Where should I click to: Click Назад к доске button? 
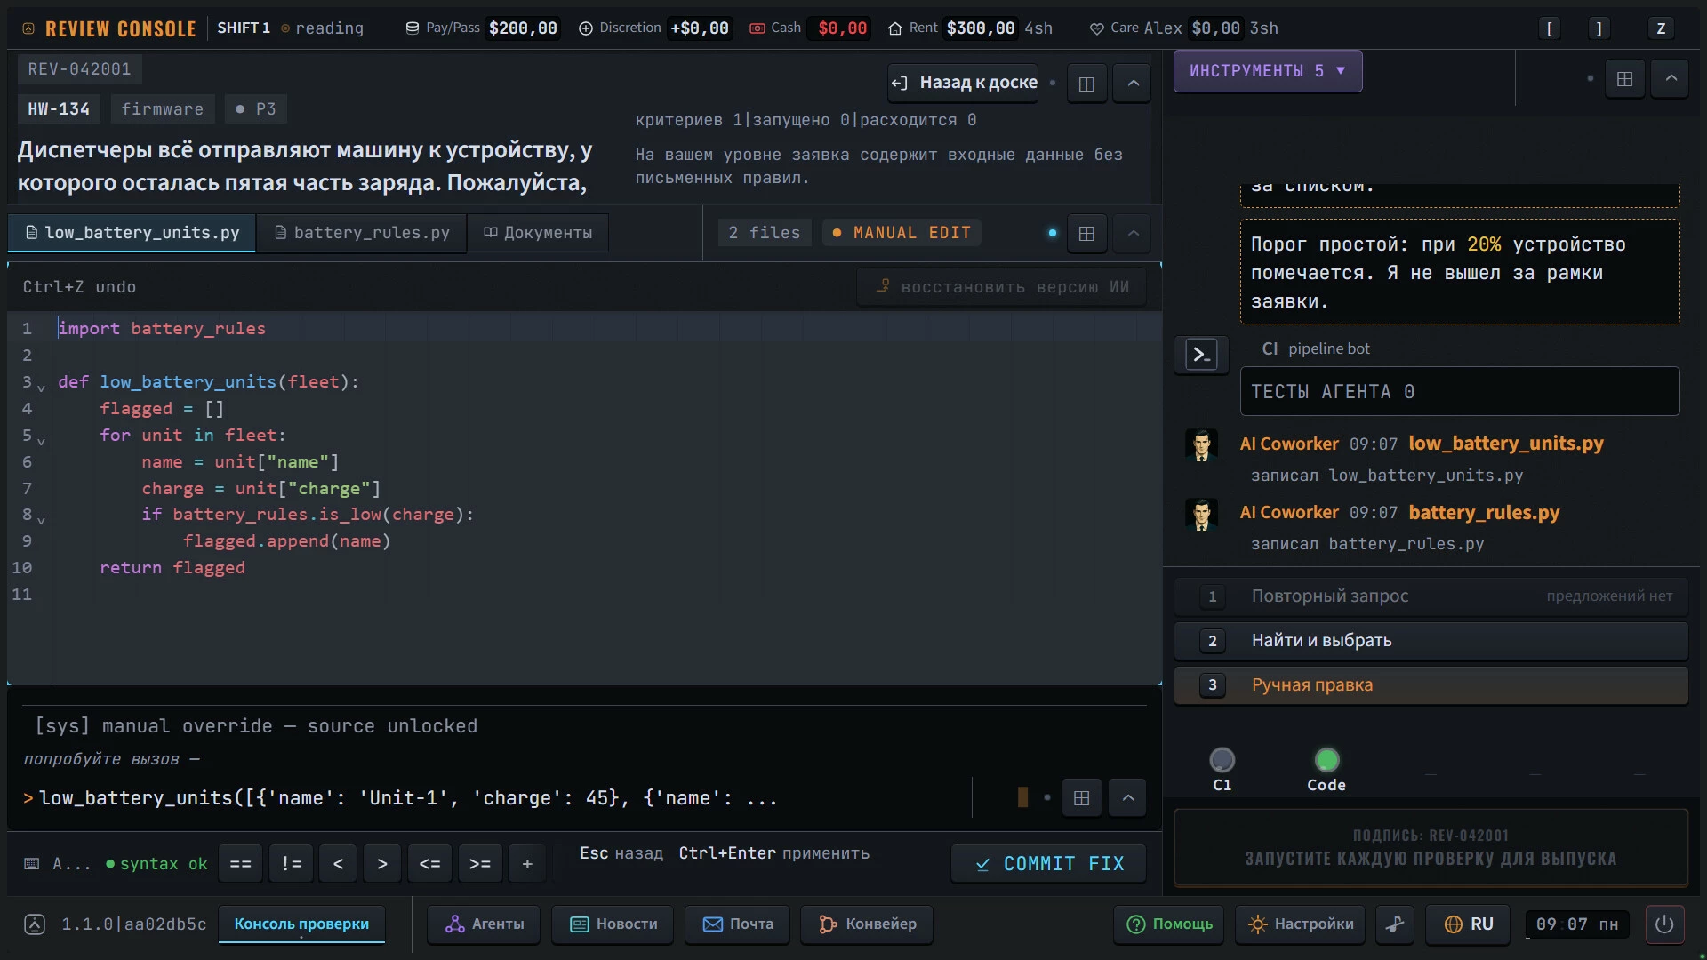[964, 83]
